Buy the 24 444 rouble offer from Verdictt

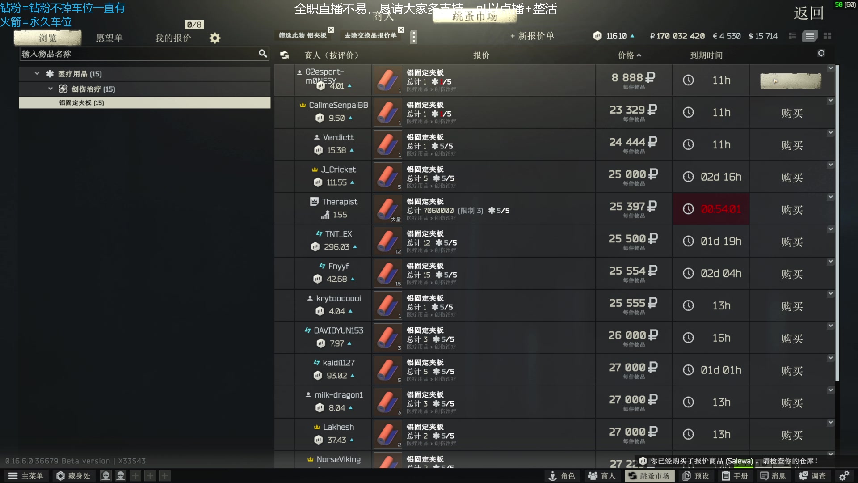792,145
